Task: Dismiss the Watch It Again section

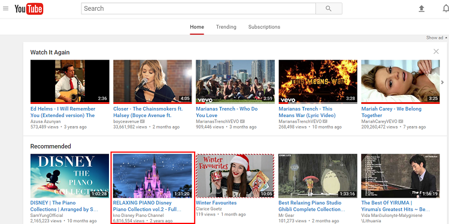Action: coord(436,51)
